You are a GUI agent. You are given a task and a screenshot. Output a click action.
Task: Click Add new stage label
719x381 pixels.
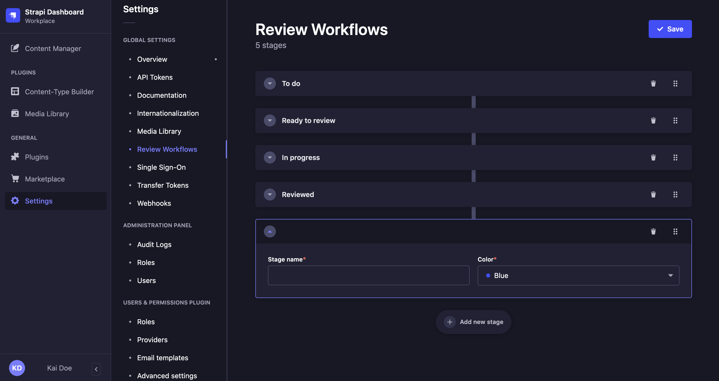(x=481, y=322)
